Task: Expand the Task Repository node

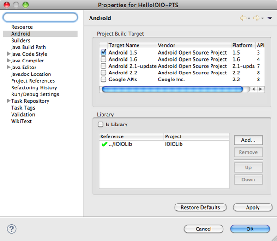Action: pyautogui.click(x=8, y=101)
